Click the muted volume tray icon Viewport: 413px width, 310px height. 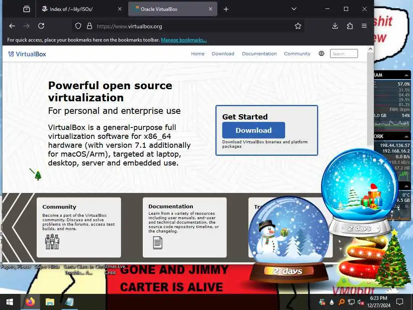(x=361, y=302)
